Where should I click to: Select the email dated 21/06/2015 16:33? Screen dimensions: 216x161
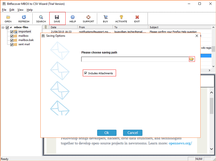pyautogui.click(x=61, y=32)
